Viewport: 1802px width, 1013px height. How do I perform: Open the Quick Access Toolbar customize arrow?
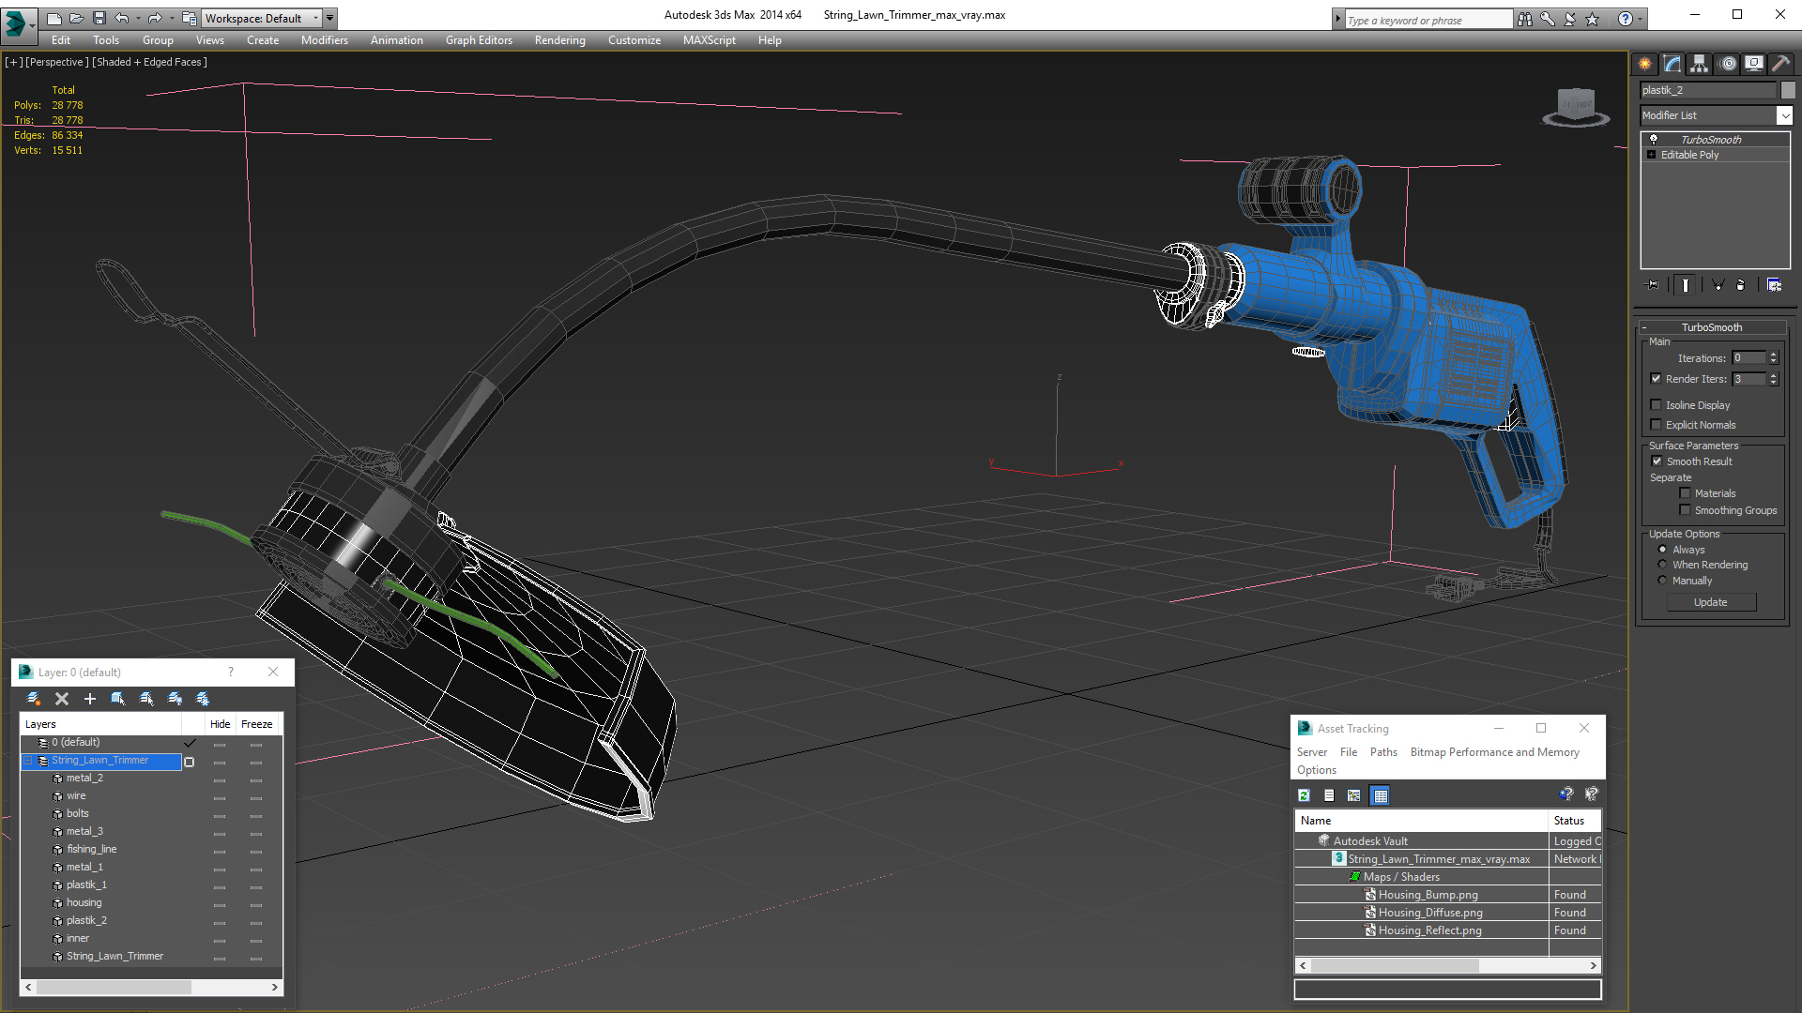coord(330,18)
